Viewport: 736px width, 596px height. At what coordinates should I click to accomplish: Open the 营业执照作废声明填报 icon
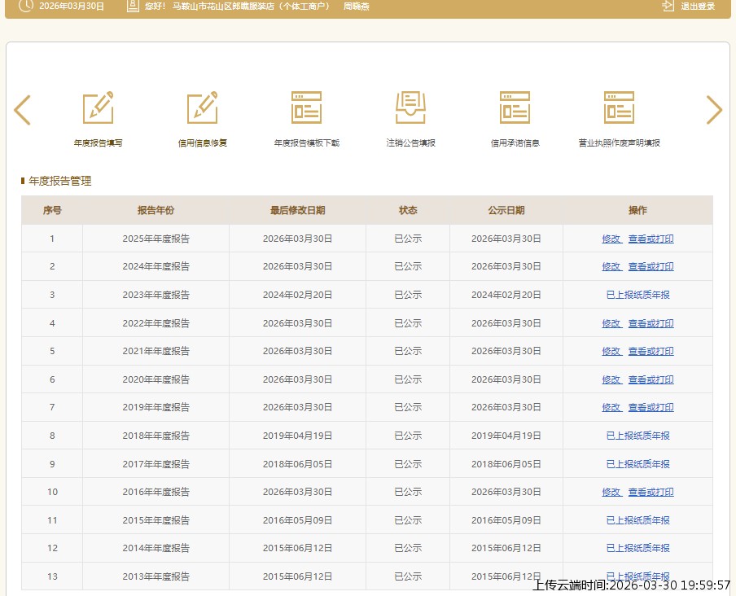pos(619,108)
